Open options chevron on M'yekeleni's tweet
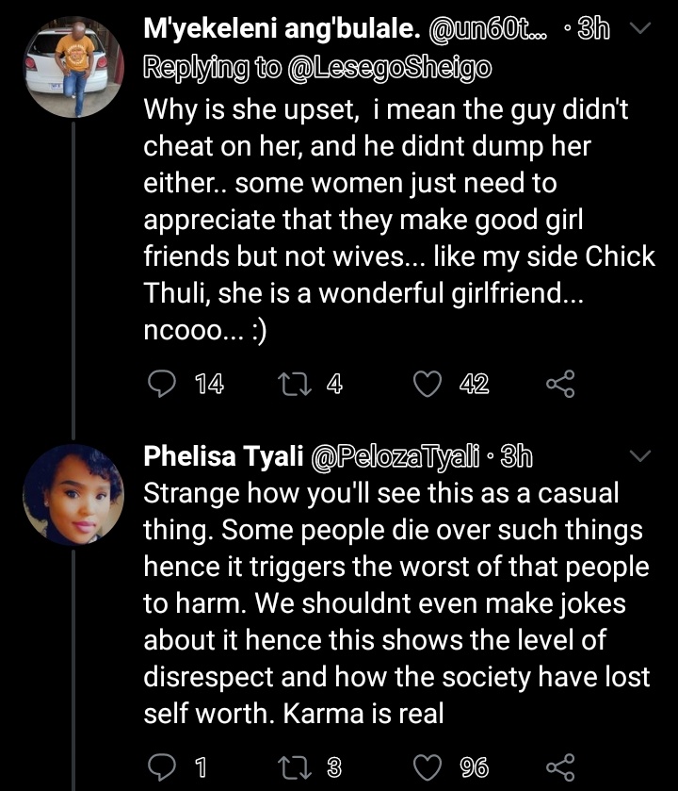The height and width of the screenshot is (791, 678). point(639,30)
